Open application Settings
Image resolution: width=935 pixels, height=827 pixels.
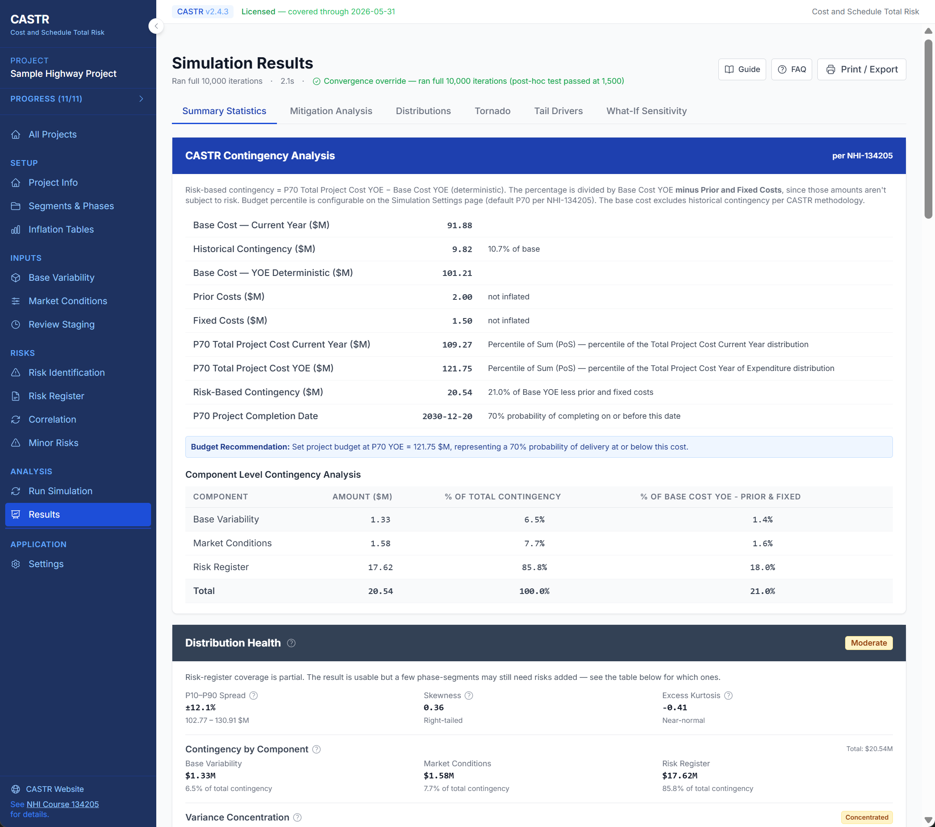coord(46,564)
